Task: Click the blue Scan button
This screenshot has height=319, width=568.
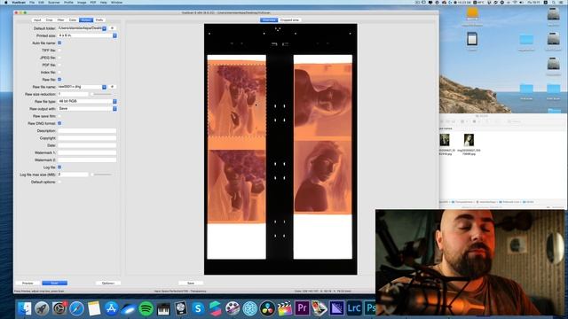Action: tap(54, 284)
